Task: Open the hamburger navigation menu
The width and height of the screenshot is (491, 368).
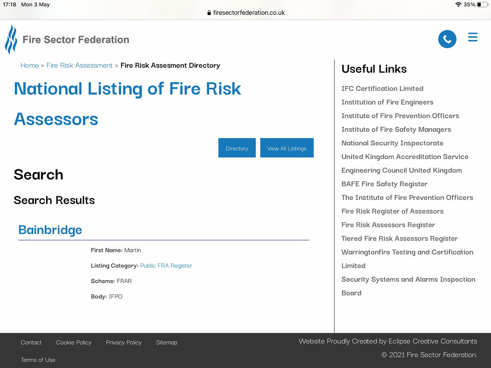Action: [473, 37]
